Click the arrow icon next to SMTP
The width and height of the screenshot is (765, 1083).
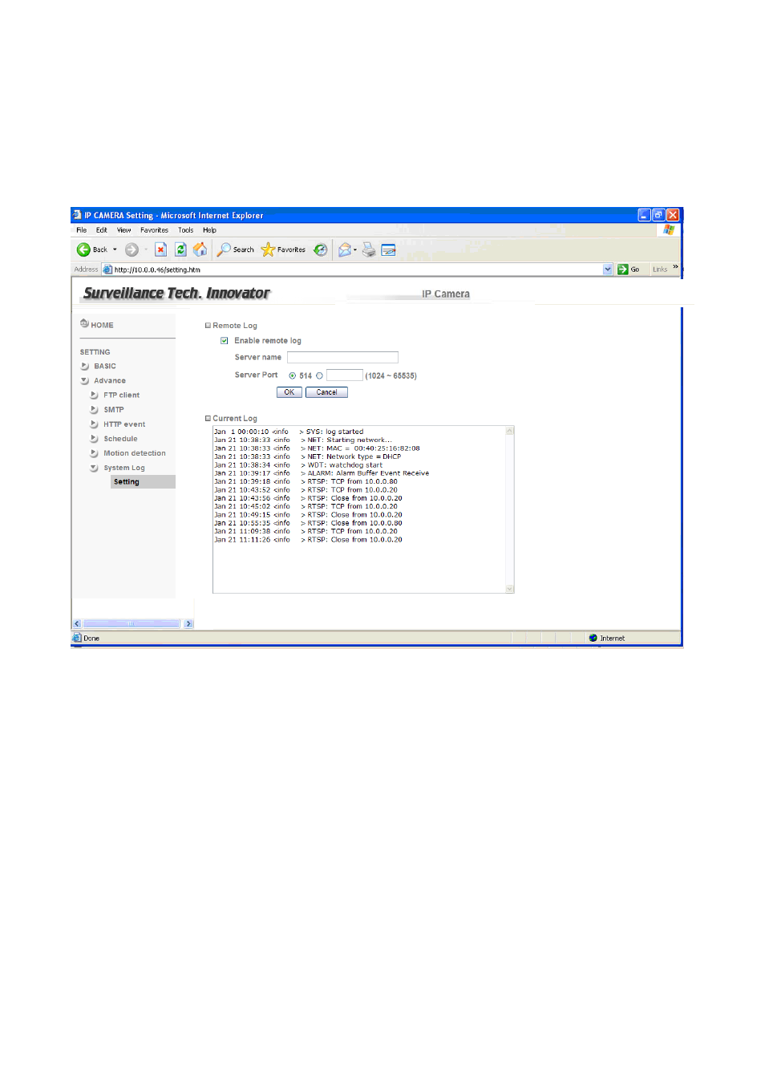point(94,409)
